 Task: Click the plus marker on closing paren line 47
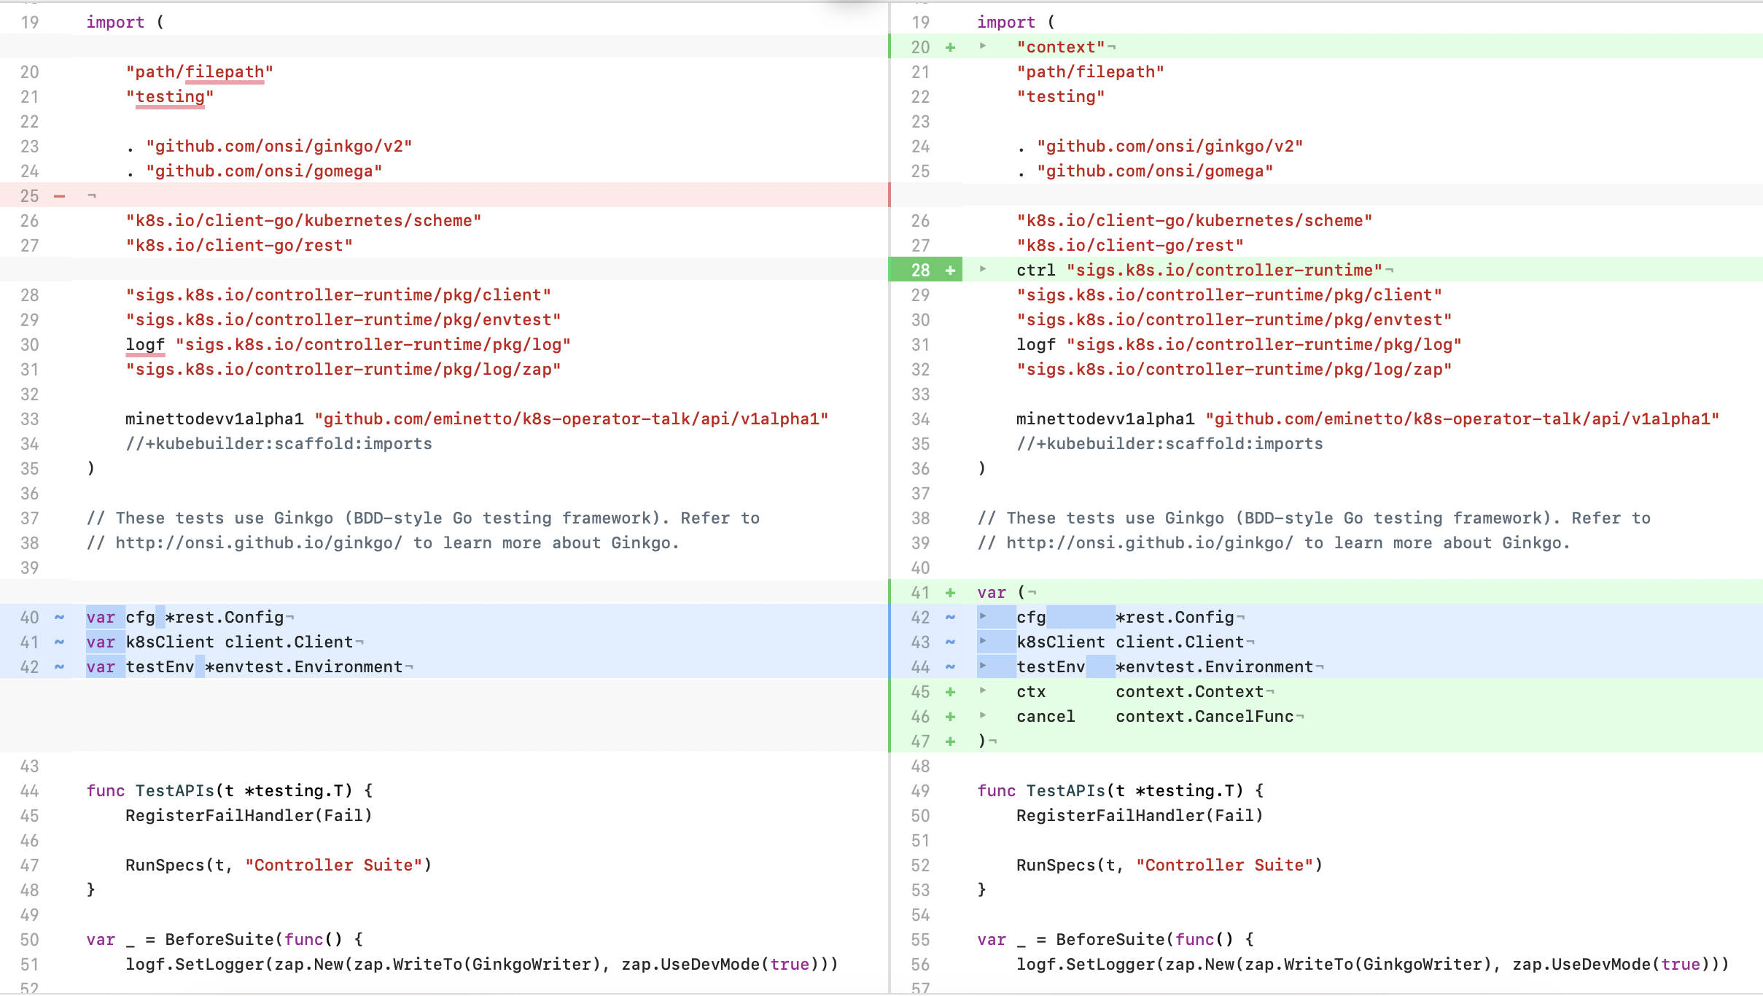950,742
